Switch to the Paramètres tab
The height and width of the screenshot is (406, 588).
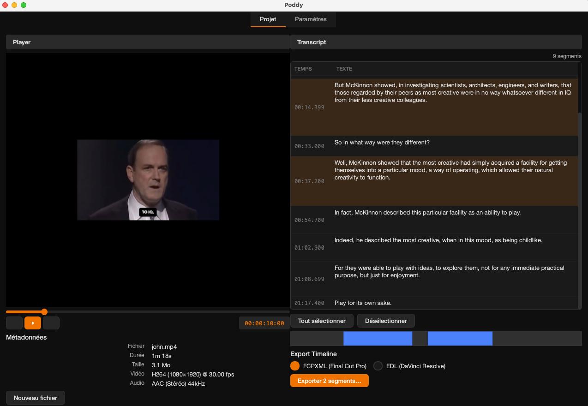pyautogui.click(x=311, y=19)
